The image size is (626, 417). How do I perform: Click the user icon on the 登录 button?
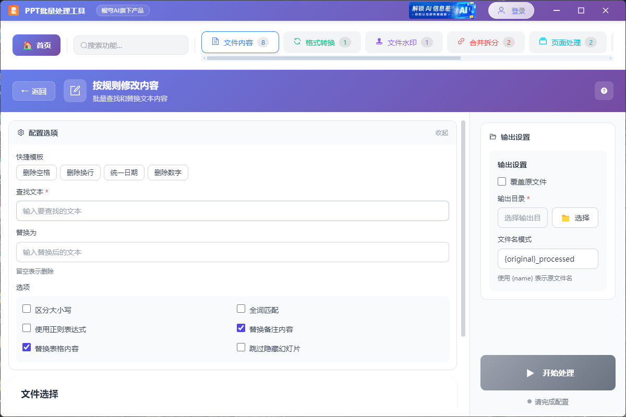click(501, 10)
